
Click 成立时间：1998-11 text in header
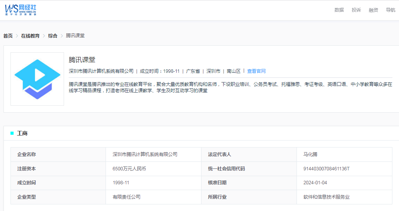tap(160, 71)
